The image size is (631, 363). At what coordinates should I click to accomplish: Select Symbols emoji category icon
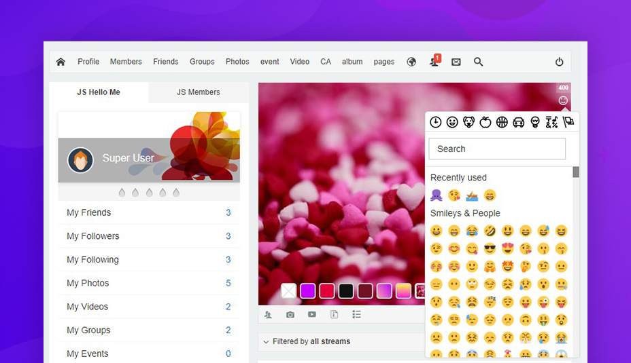click(x=551, y=122)
